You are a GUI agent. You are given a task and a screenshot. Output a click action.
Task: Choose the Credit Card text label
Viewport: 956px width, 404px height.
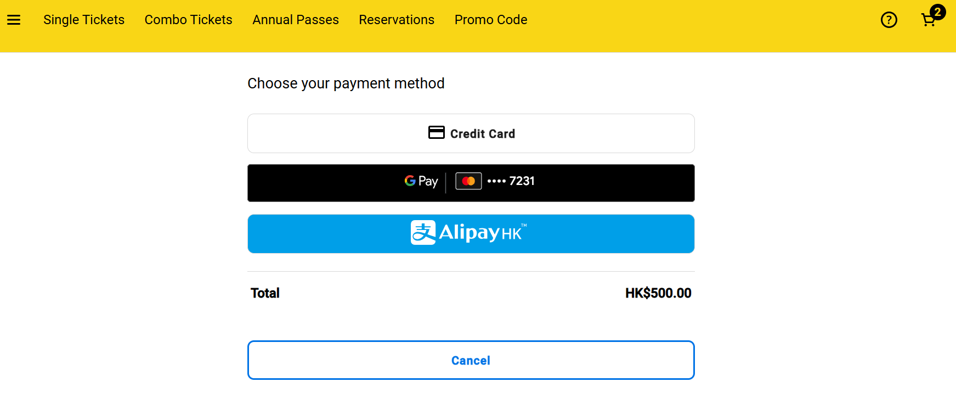pos(483,134)
